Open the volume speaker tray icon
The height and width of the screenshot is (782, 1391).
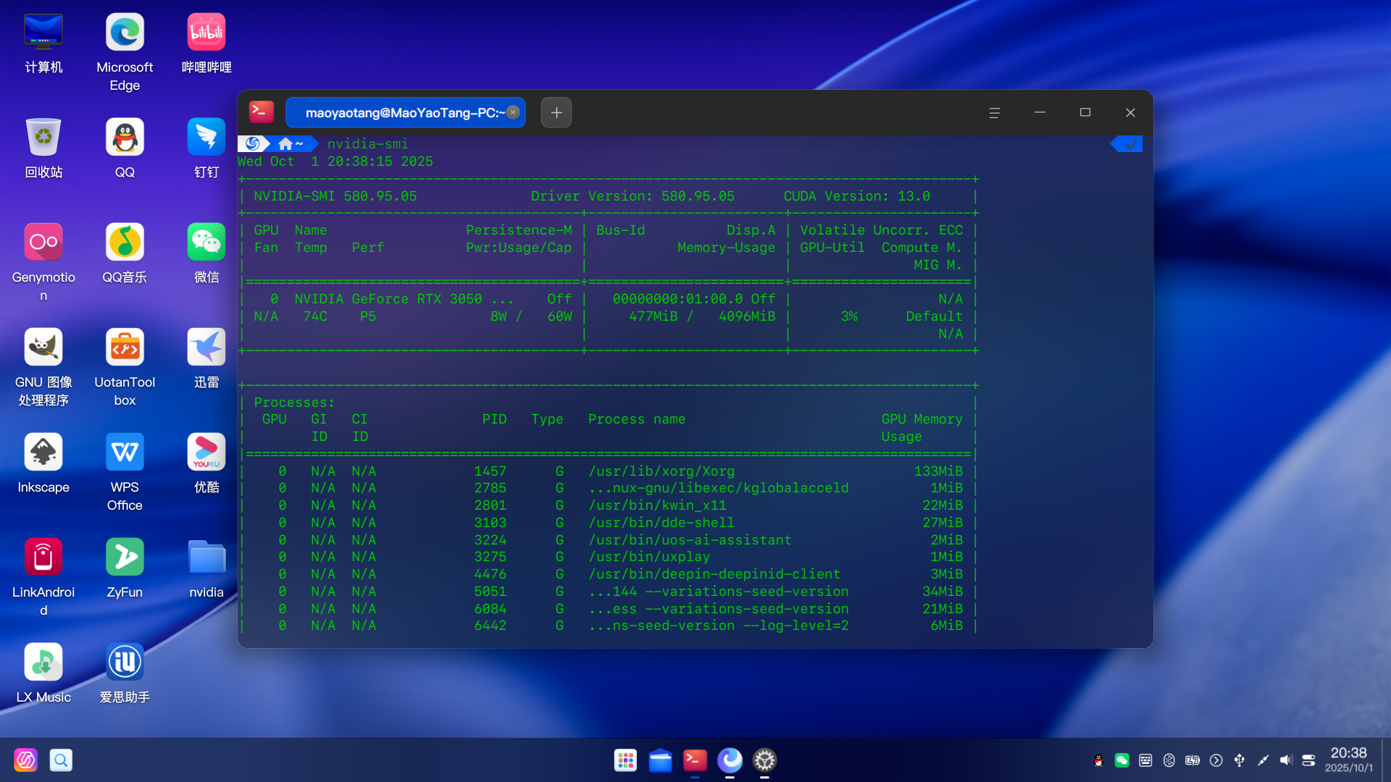pos(1285,760)
